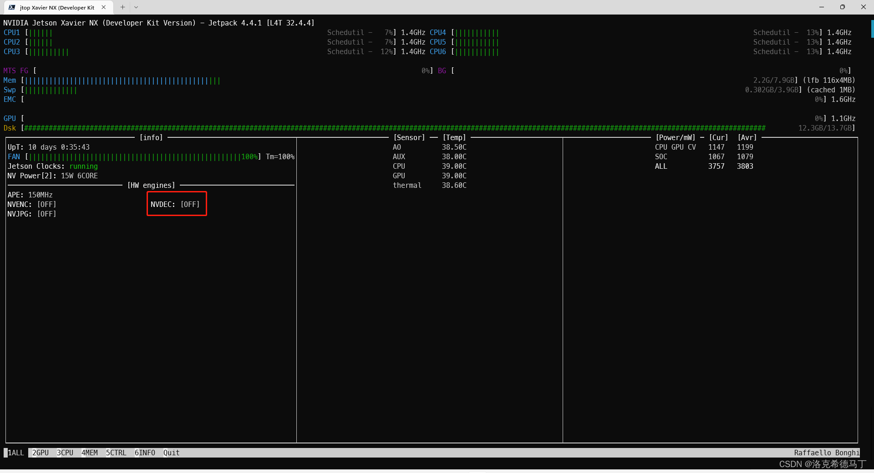The height and width of the screenshot is (473, 874).
Task: Click NVENC: [OFF] entry
Action: click(32, 205)
